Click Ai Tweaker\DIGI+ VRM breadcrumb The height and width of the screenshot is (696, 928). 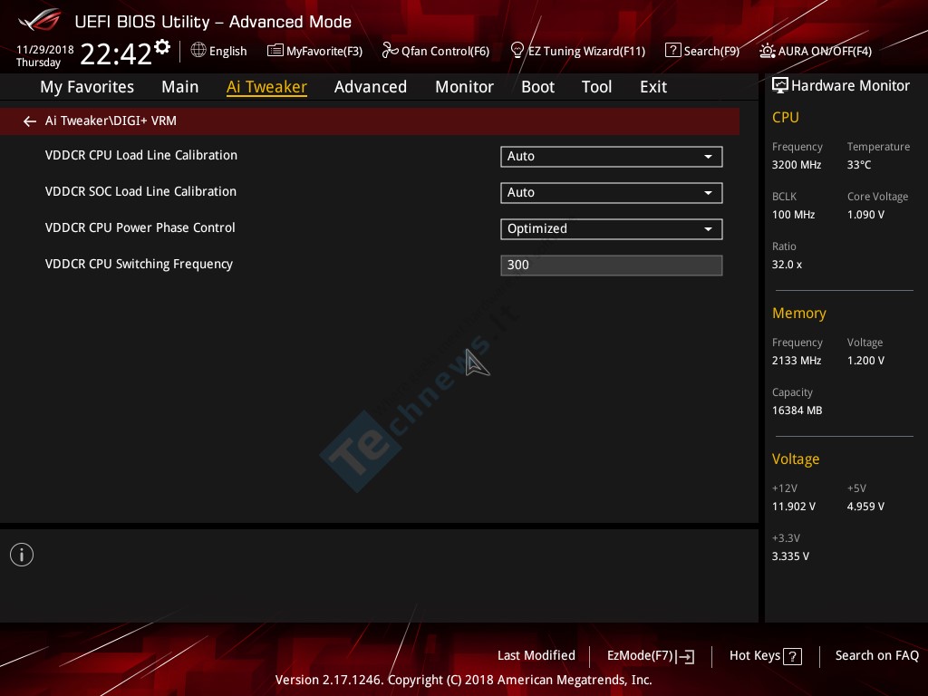click(x=111, y=121)
